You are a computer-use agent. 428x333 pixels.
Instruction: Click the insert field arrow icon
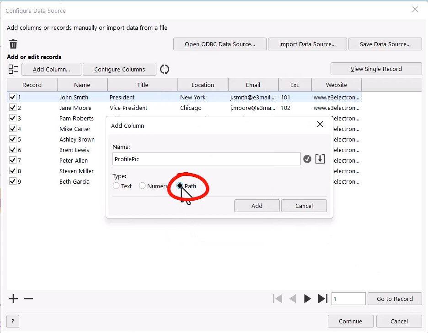pos(320,159)
